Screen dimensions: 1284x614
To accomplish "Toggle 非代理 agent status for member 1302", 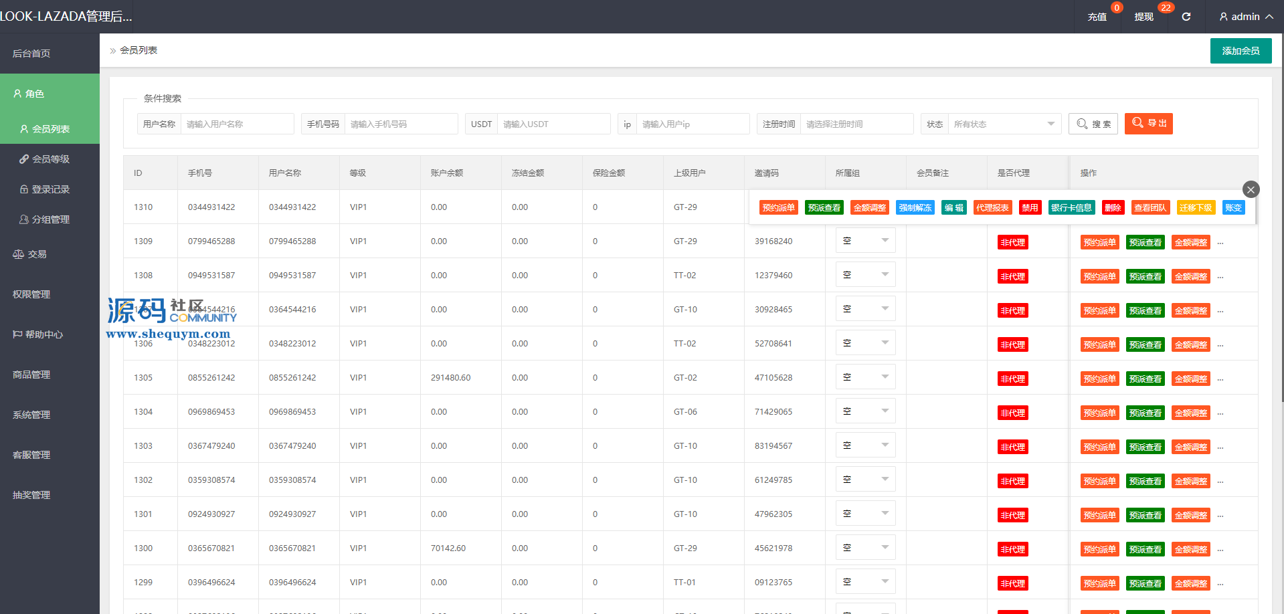I will click(1013, 481).
